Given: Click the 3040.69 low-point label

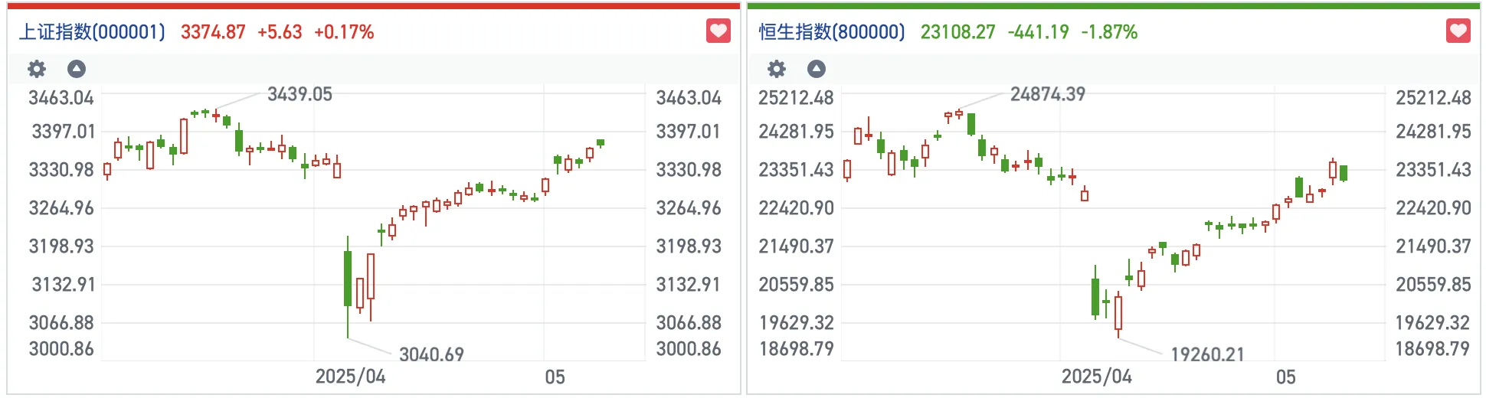Looking at the screenshot, I should pos(431,354).
